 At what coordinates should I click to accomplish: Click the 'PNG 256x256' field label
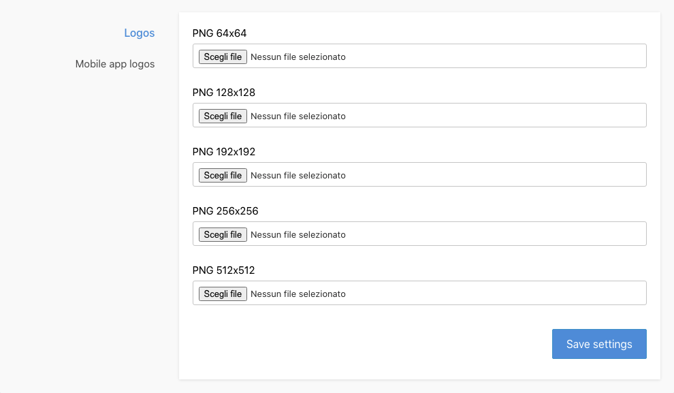(x=225, y=210)
